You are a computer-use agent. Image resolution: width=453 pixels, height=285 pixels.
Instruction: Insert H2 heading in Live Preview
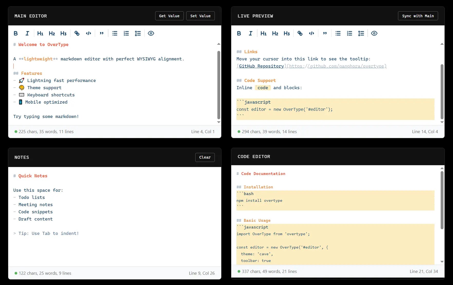(x=275, y=33)
